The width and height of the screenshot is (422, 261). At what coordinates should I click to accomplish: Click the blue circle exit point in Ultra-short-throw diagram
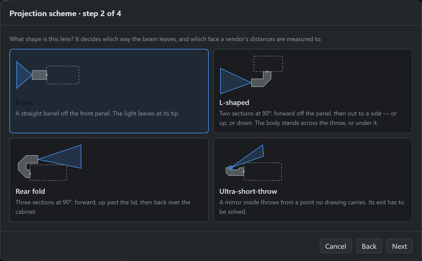[230, 167]
